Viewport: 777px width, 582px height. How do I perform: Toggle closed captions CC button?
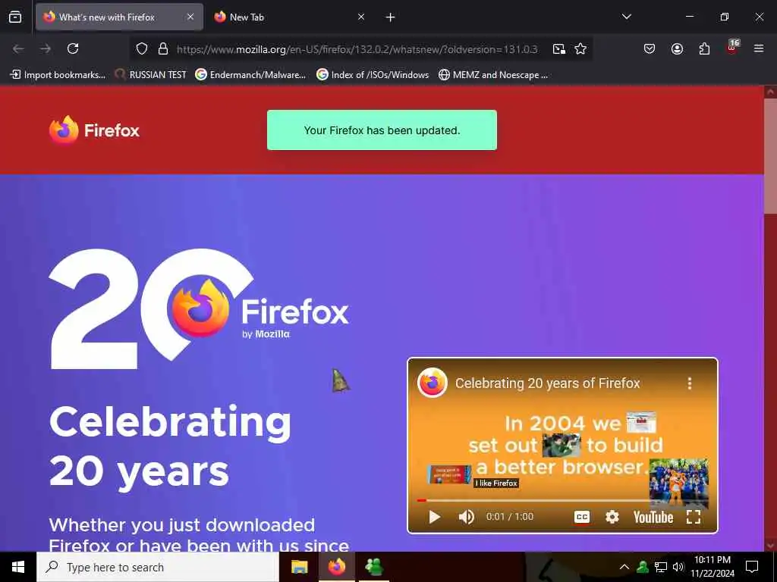582,517
